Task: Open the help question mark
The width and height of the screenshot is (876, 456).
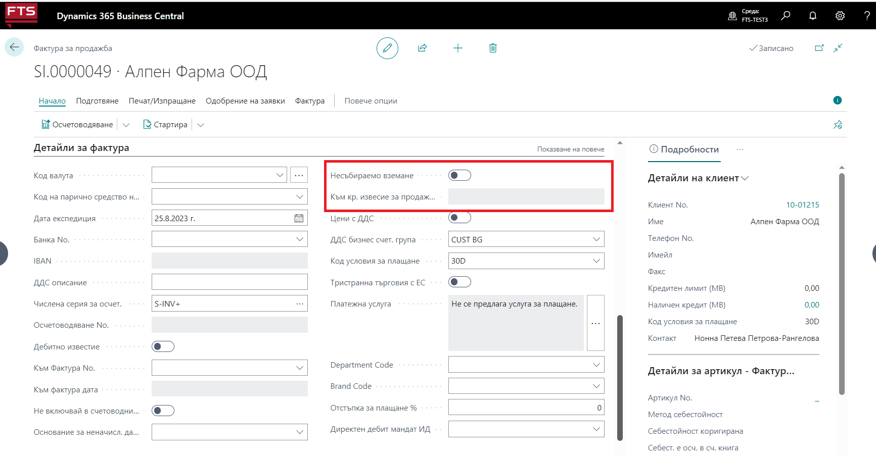Action: [x=867, y=16]
